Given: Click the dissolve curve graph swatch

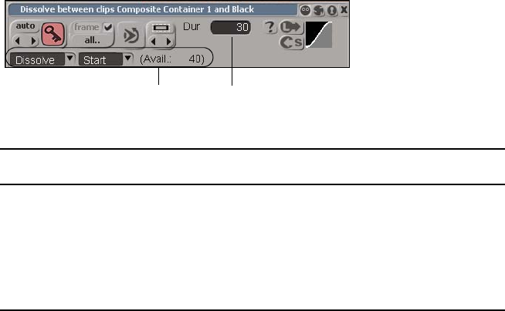Looking at the screenshot, I should click(x=319, y=35).
